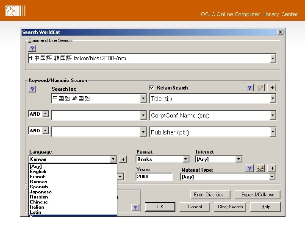Image resolution: width=305 pixels, height=229 pixels.
Task: Click the Enter Diacritics button
Action: (210, 195)
